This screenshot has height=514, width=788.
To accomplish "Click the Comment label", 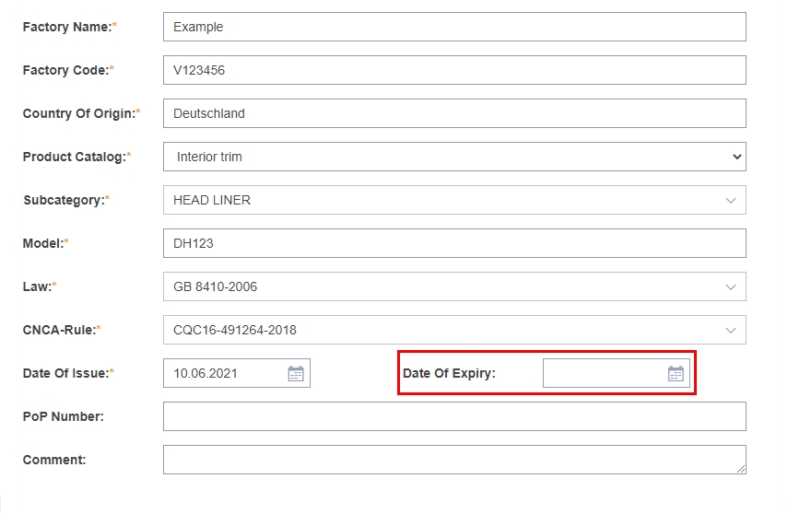I will [54, 460].
